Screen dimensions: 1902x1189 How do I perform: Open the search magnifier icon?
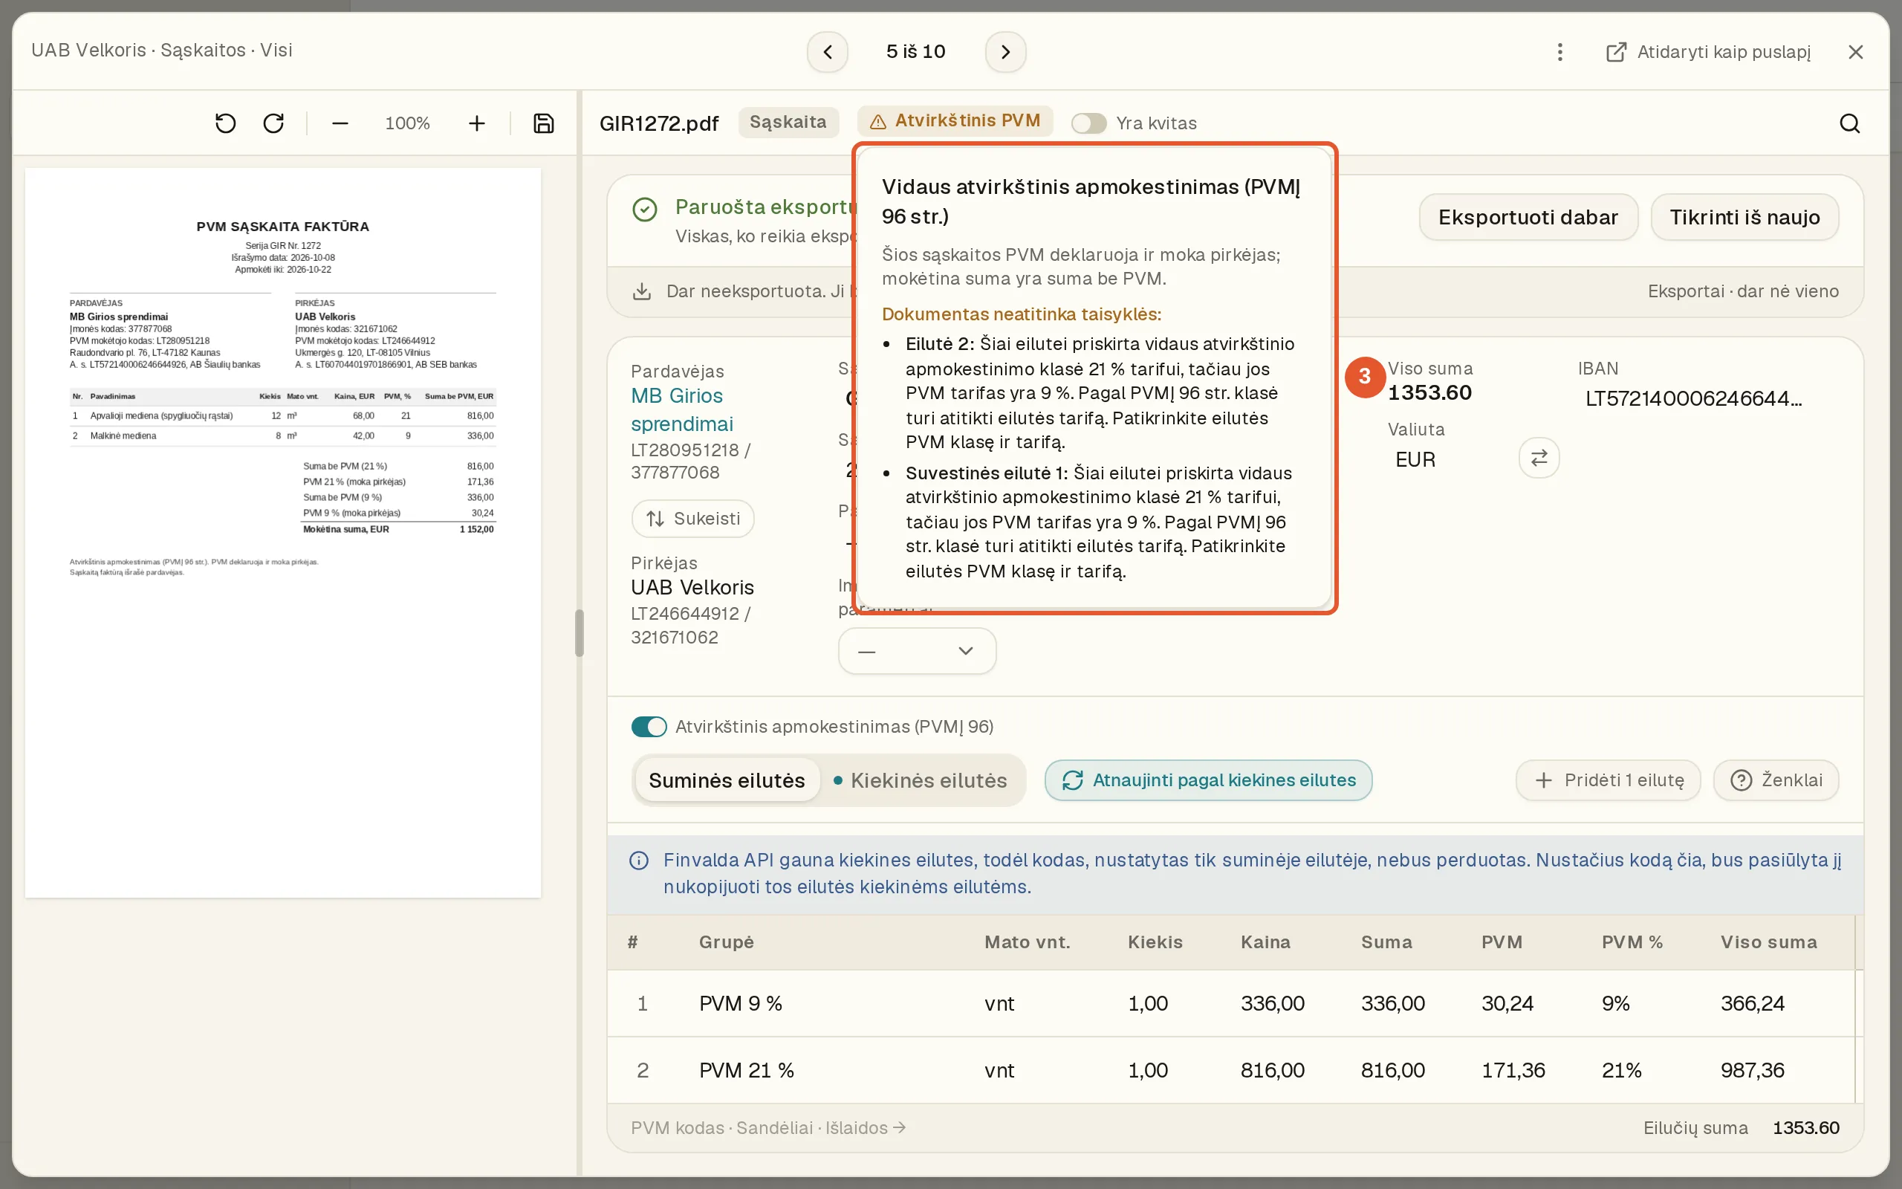1849,123
